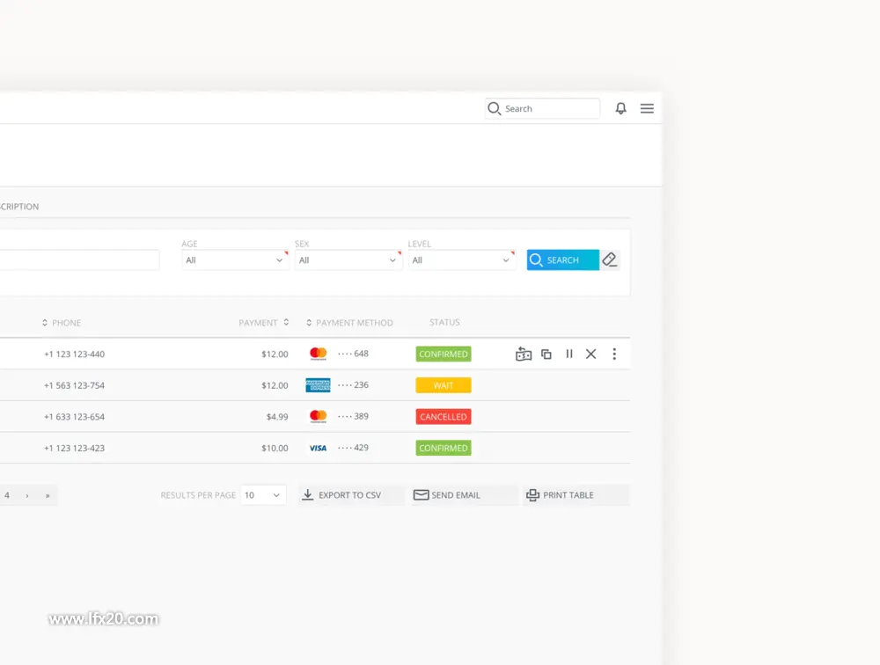Screen dimensions: 880x665
Task: Open the hamburger menu icon
Action: click(x=647, y=108)
